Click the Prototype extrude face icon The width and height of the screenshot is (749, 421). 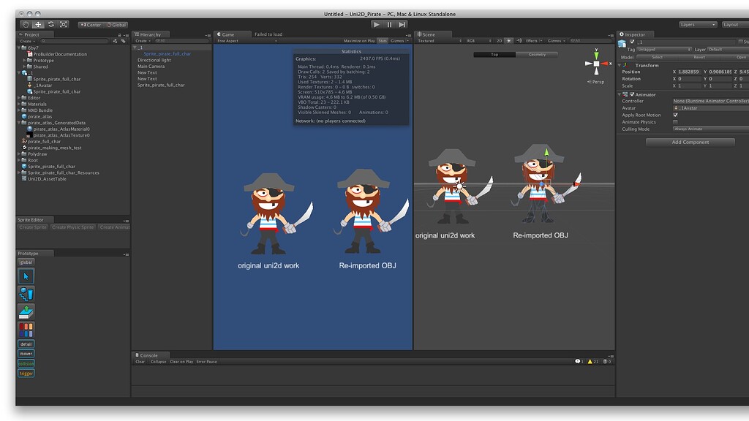pyautogui.click(x=26, y=311)
